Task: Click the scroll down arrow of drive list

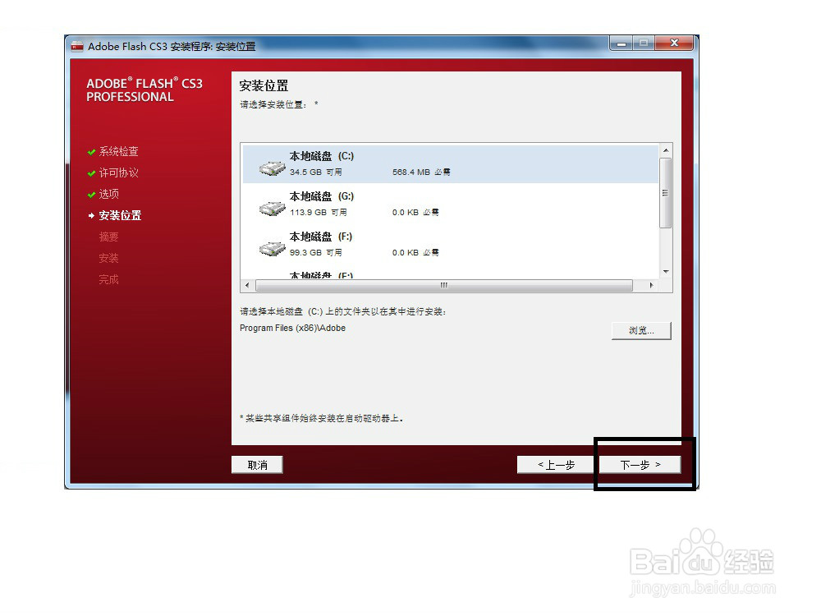Action: coord(666,271)
